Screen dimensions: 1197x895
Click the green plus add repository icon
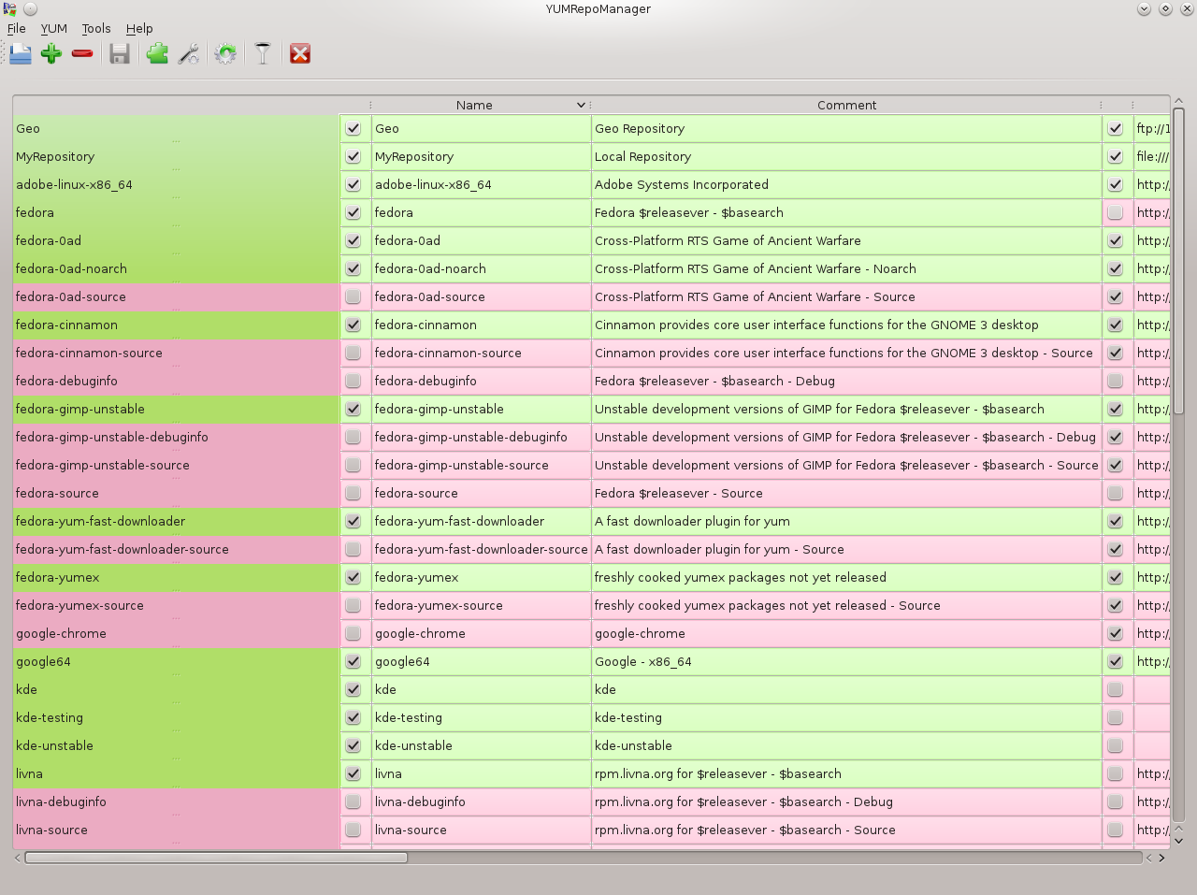click(x=51, y=53)
